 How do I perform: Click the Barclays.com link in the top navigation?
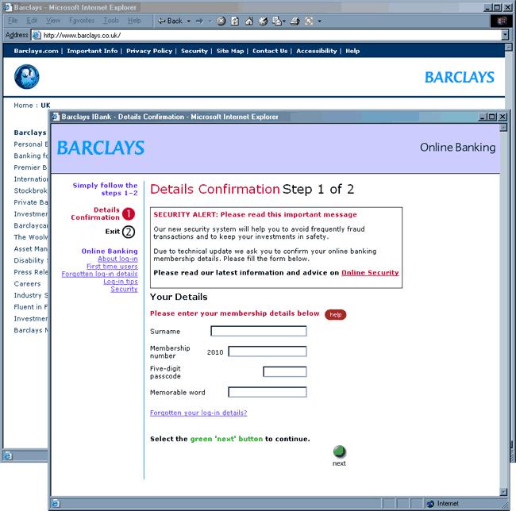click(36, 51)
